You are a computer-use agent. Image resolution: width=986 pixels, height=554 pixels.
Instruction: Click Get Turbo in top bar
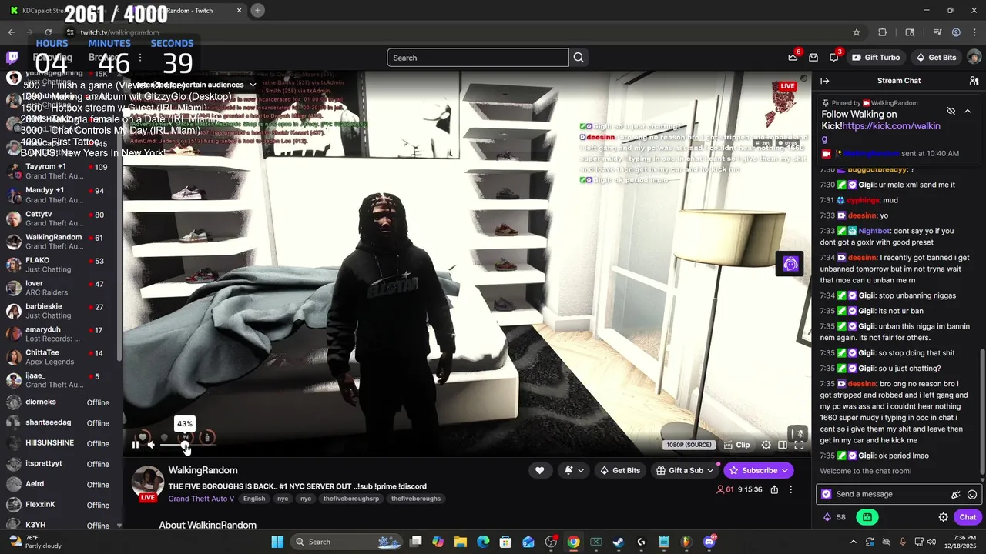876,58
